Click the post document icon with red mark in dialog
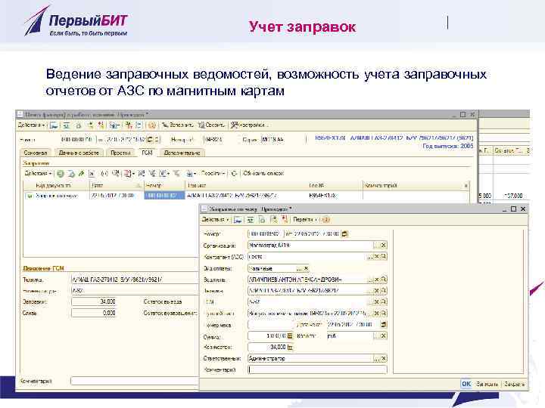Screen dimensions: 545x408 [285, 220]
